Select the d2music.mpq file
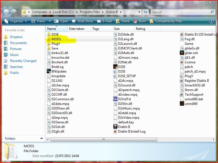The height and width of the screenshot is (163, 218). point(126,58)
